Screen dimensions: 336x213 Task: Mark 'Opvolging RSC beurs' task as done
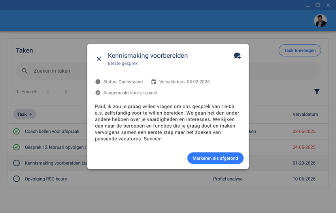pos(17,179)
